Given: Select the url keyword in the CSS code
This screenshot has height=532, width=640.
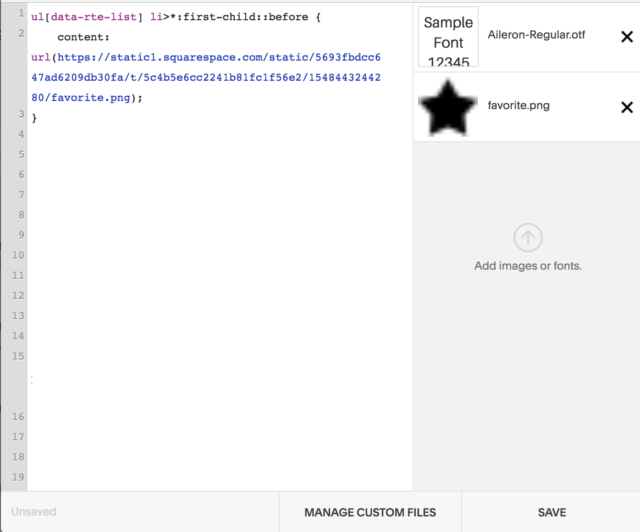Looking at the screenshot, I should click(x=40, y=57).
